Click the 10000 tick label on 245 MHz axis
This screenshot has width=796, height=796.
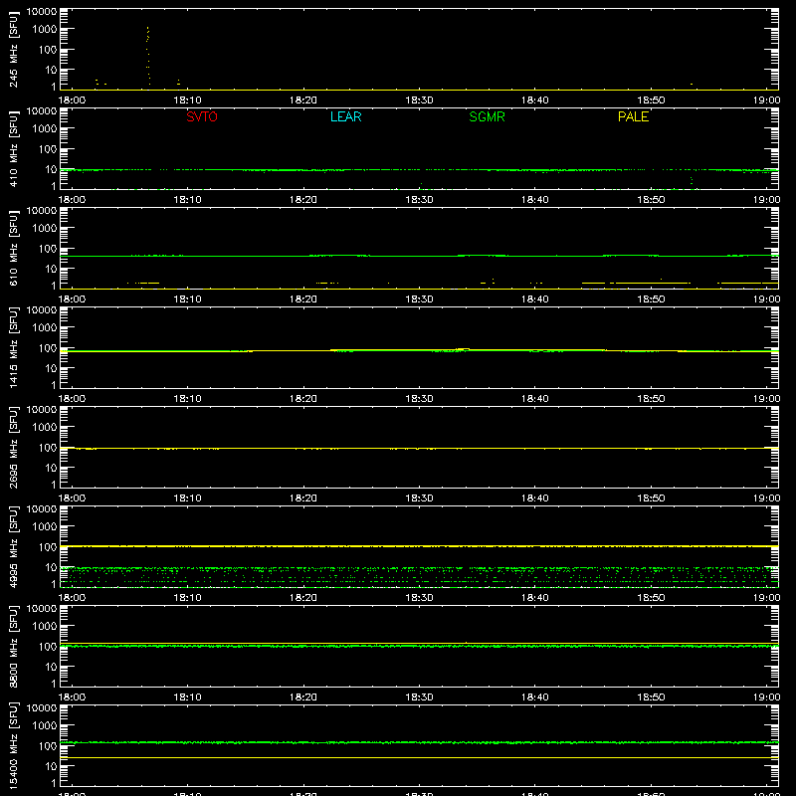tap(42, 12)
